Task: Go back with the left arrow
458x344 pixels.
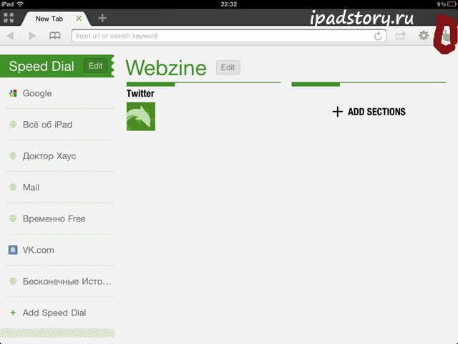Action: [x=11, y=36]
